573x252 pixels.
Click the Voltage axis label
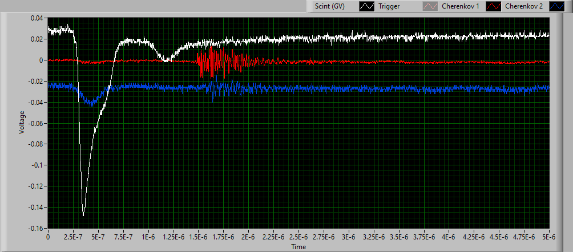click(x=22, y=122)
